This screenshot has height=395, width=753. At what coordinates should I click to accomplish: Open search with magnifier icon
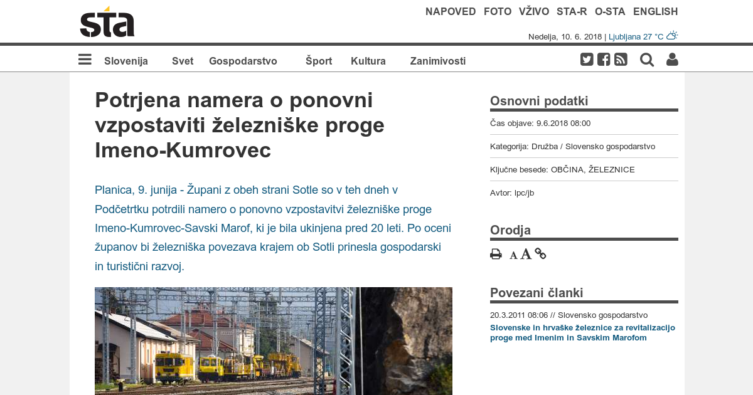(646, 60)
